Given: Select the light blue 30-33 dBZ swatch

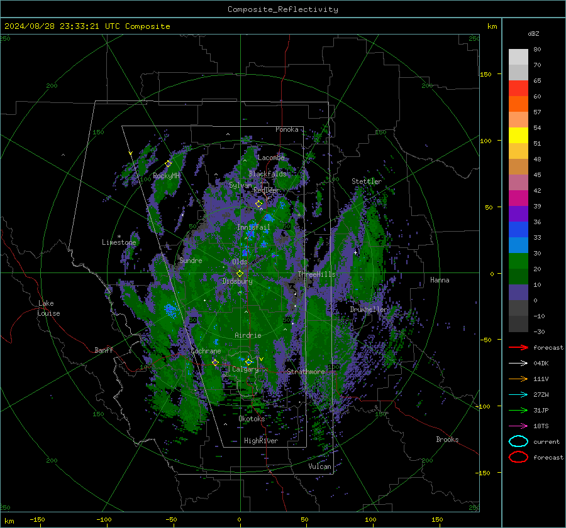Looking at the screenshot, I should (x=518, y=245).
